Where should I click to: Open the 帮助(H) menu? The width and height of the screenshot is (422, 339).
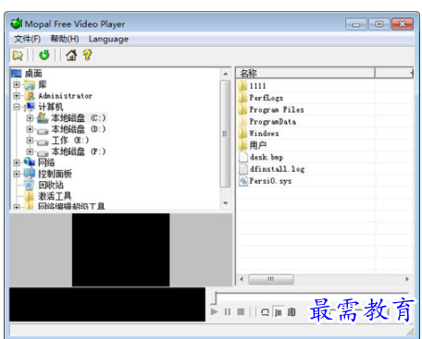point(65,39)
